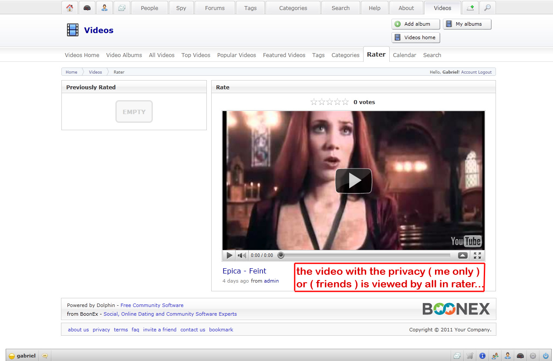
Task: Mute video using the speaker volume button
Action: [242, 256]
